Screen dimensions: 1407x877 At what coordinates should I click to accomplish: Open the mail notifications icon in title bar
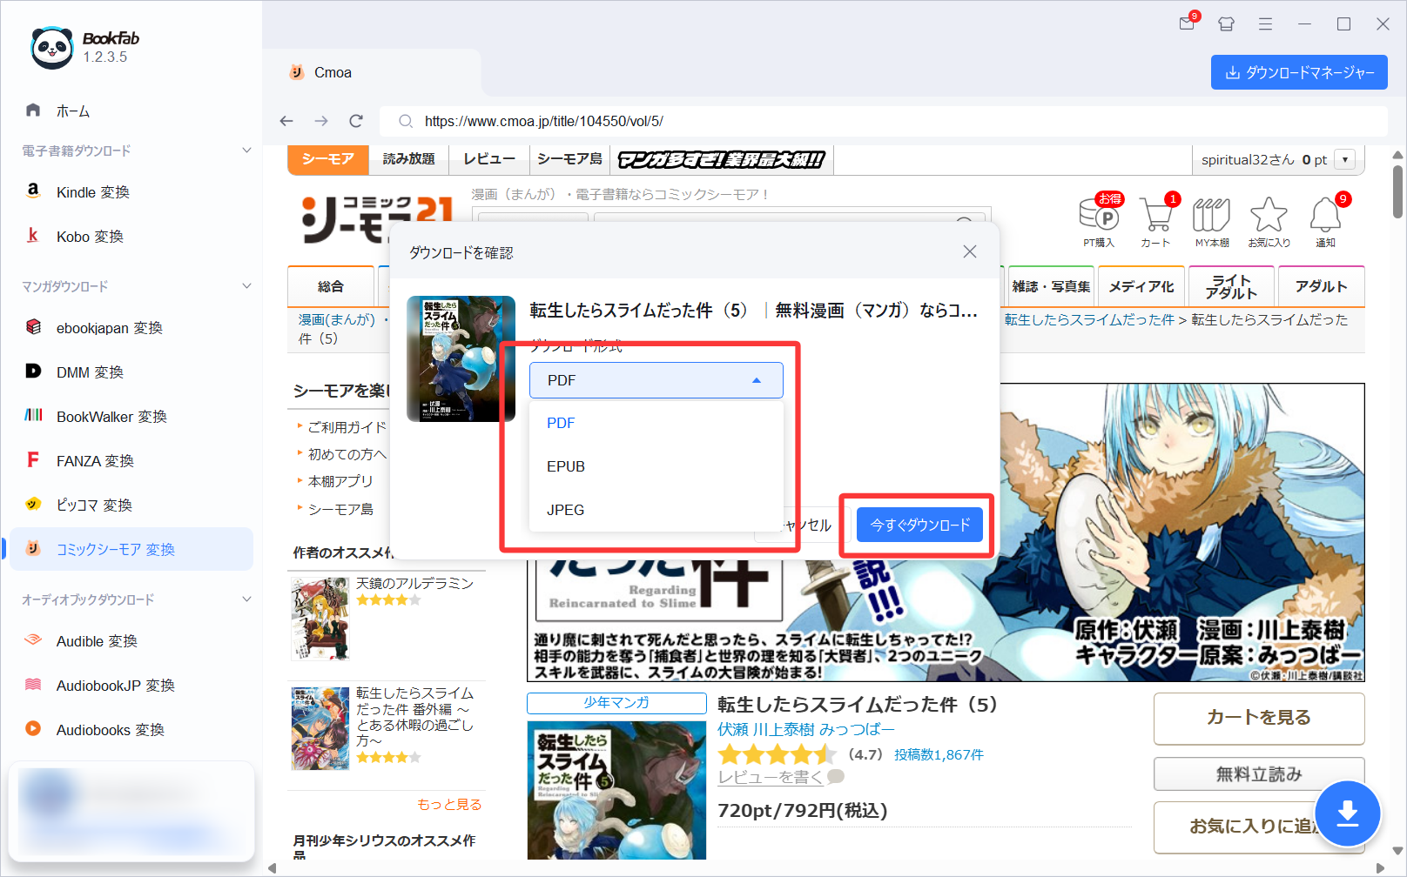pyautogui.click(x=1188, y=23)
